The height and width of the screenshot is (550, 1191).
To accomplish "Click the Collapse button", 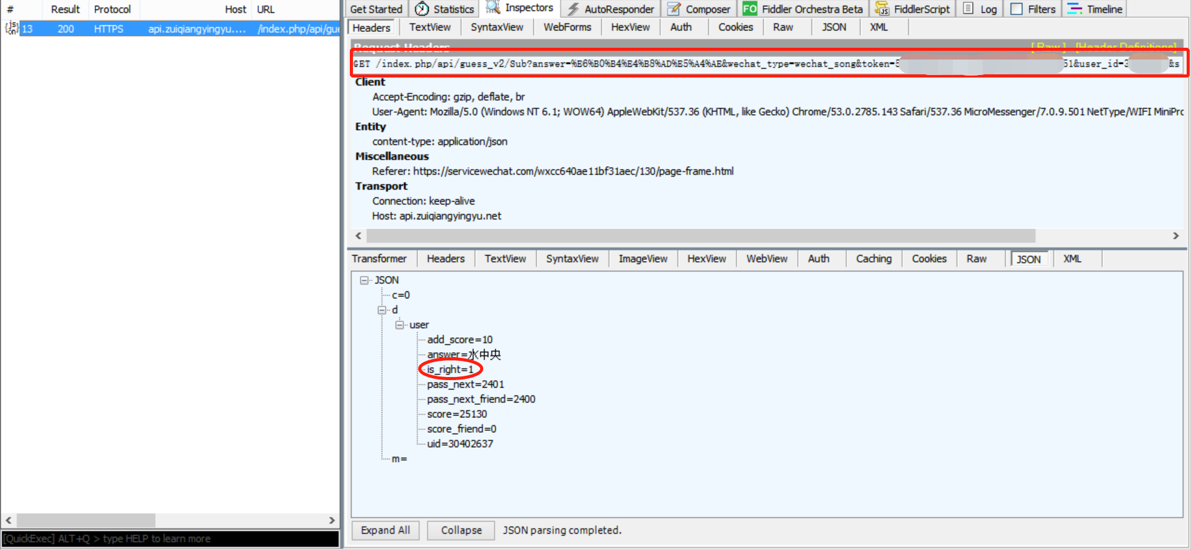I will 461,530.
